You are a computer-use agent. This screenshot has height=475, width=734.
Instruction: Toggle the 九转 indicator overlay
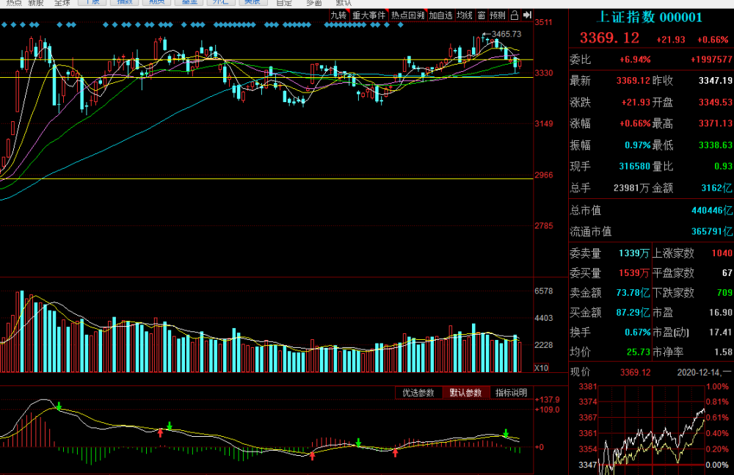point(338,15)
